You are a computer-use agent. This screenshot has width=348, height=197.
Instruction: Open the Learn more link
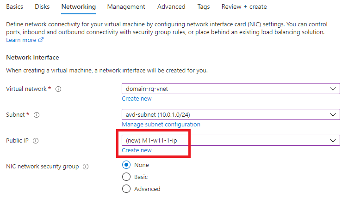click(21, 40)
